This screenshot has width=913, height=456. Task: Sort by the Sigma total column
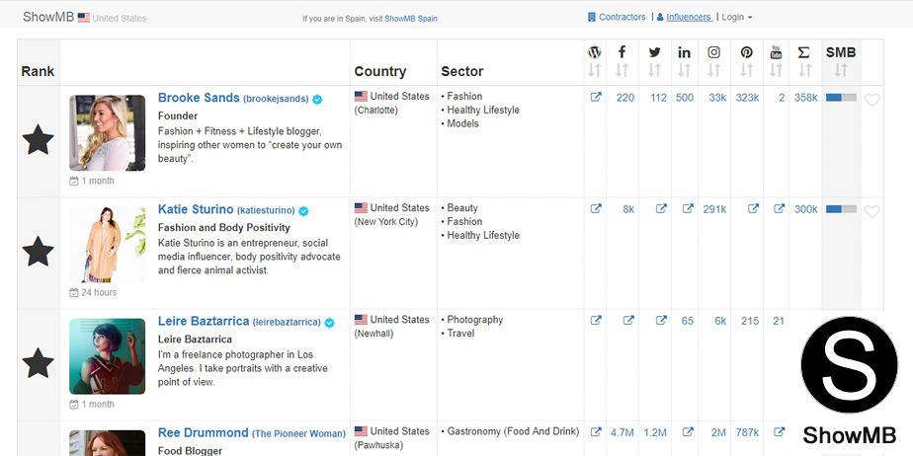(804, 70)
